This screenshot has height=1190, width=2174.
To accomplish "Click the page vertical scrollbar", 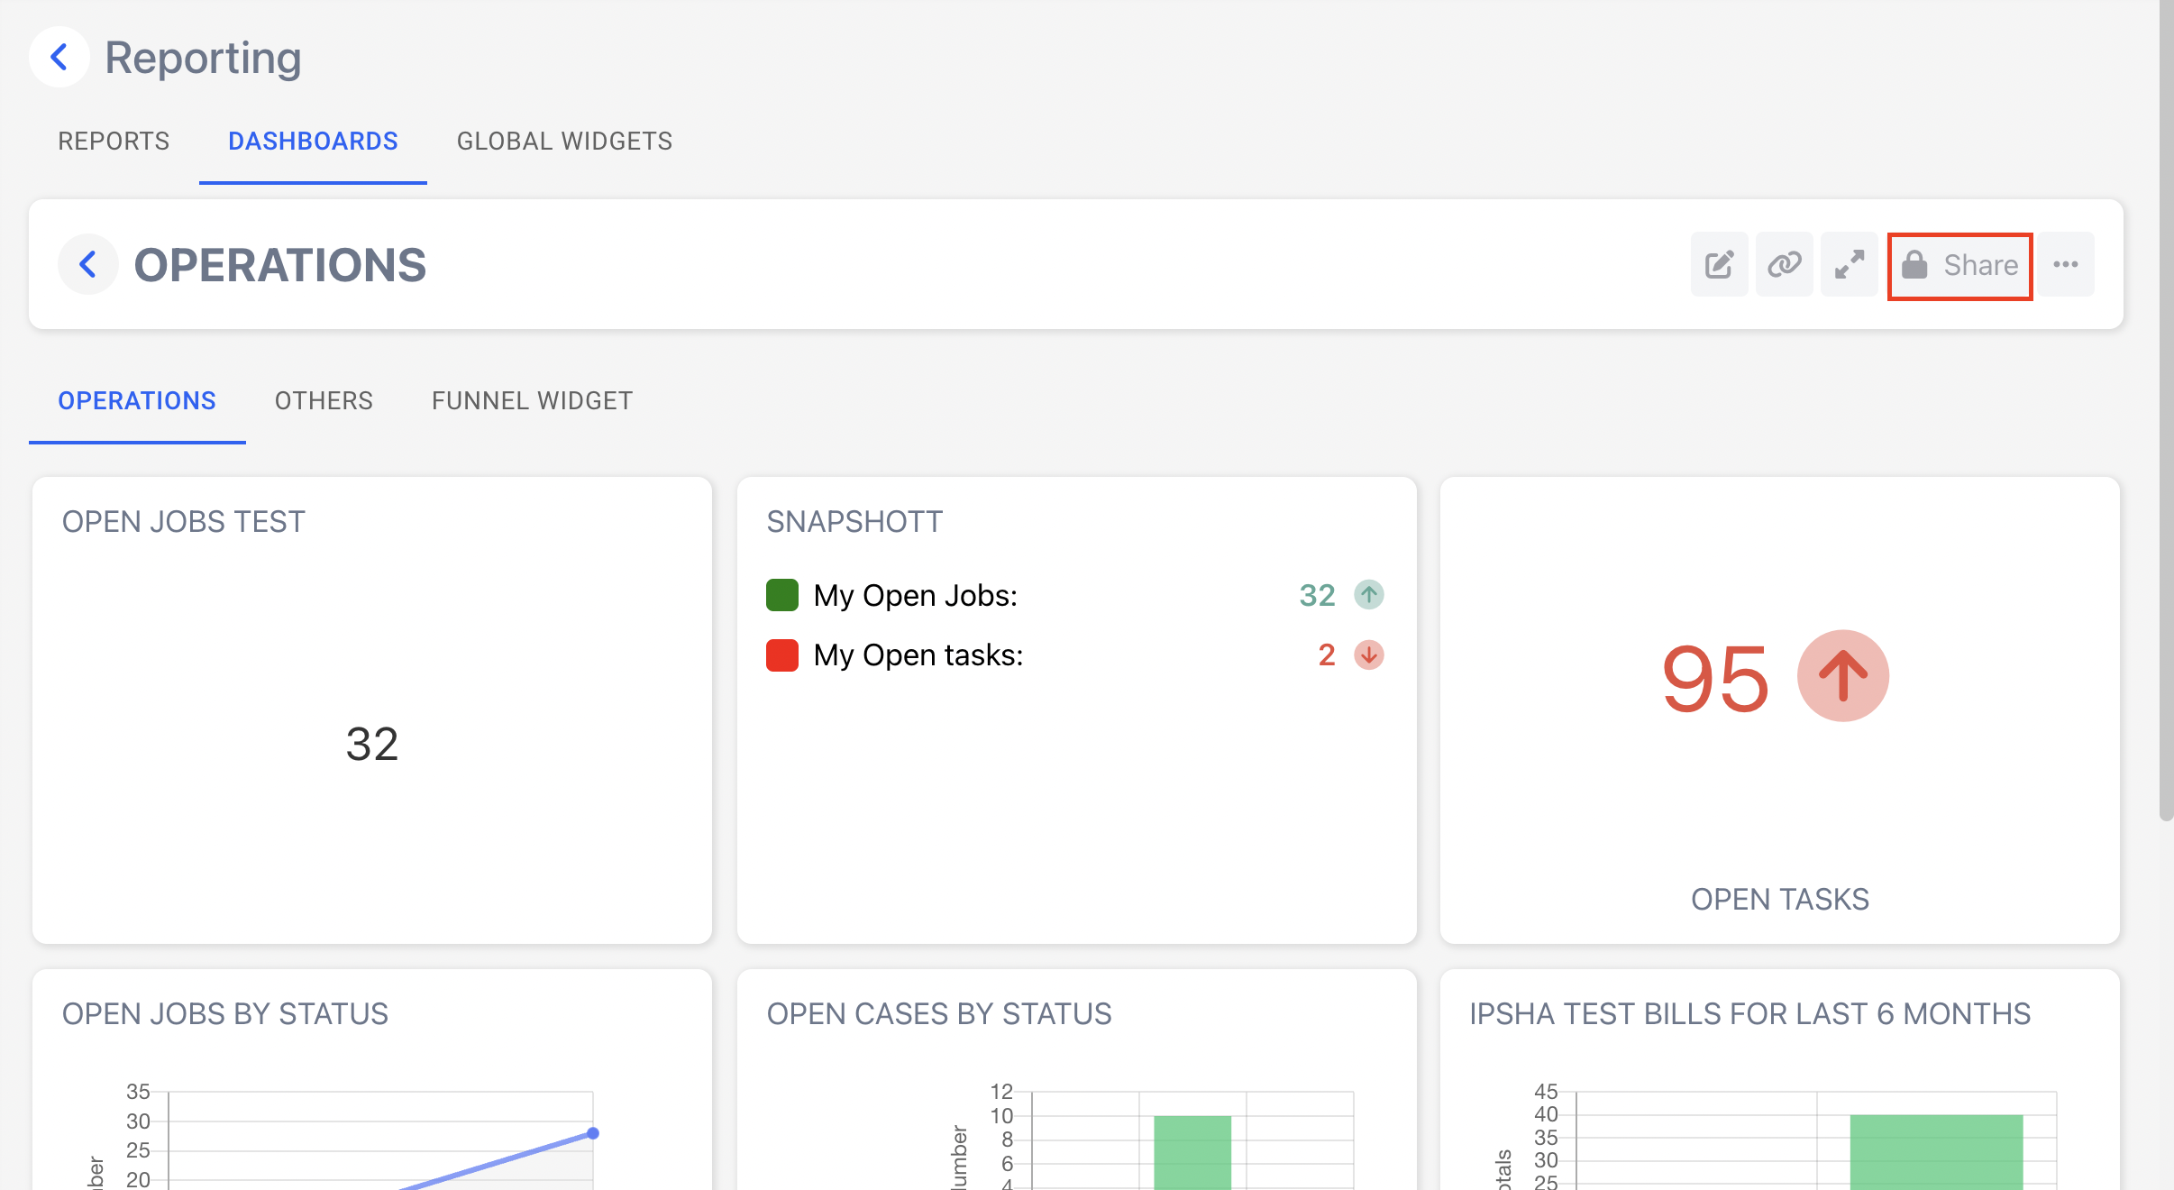I will pyautogui.click(x=2166, y=410).
